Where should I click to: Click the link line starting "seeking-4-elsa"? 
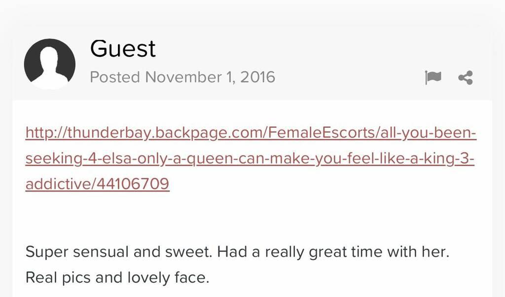250,159
